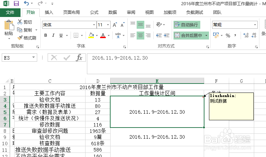Open the font name 宋体 dropdown

click(x=94, y=25)
